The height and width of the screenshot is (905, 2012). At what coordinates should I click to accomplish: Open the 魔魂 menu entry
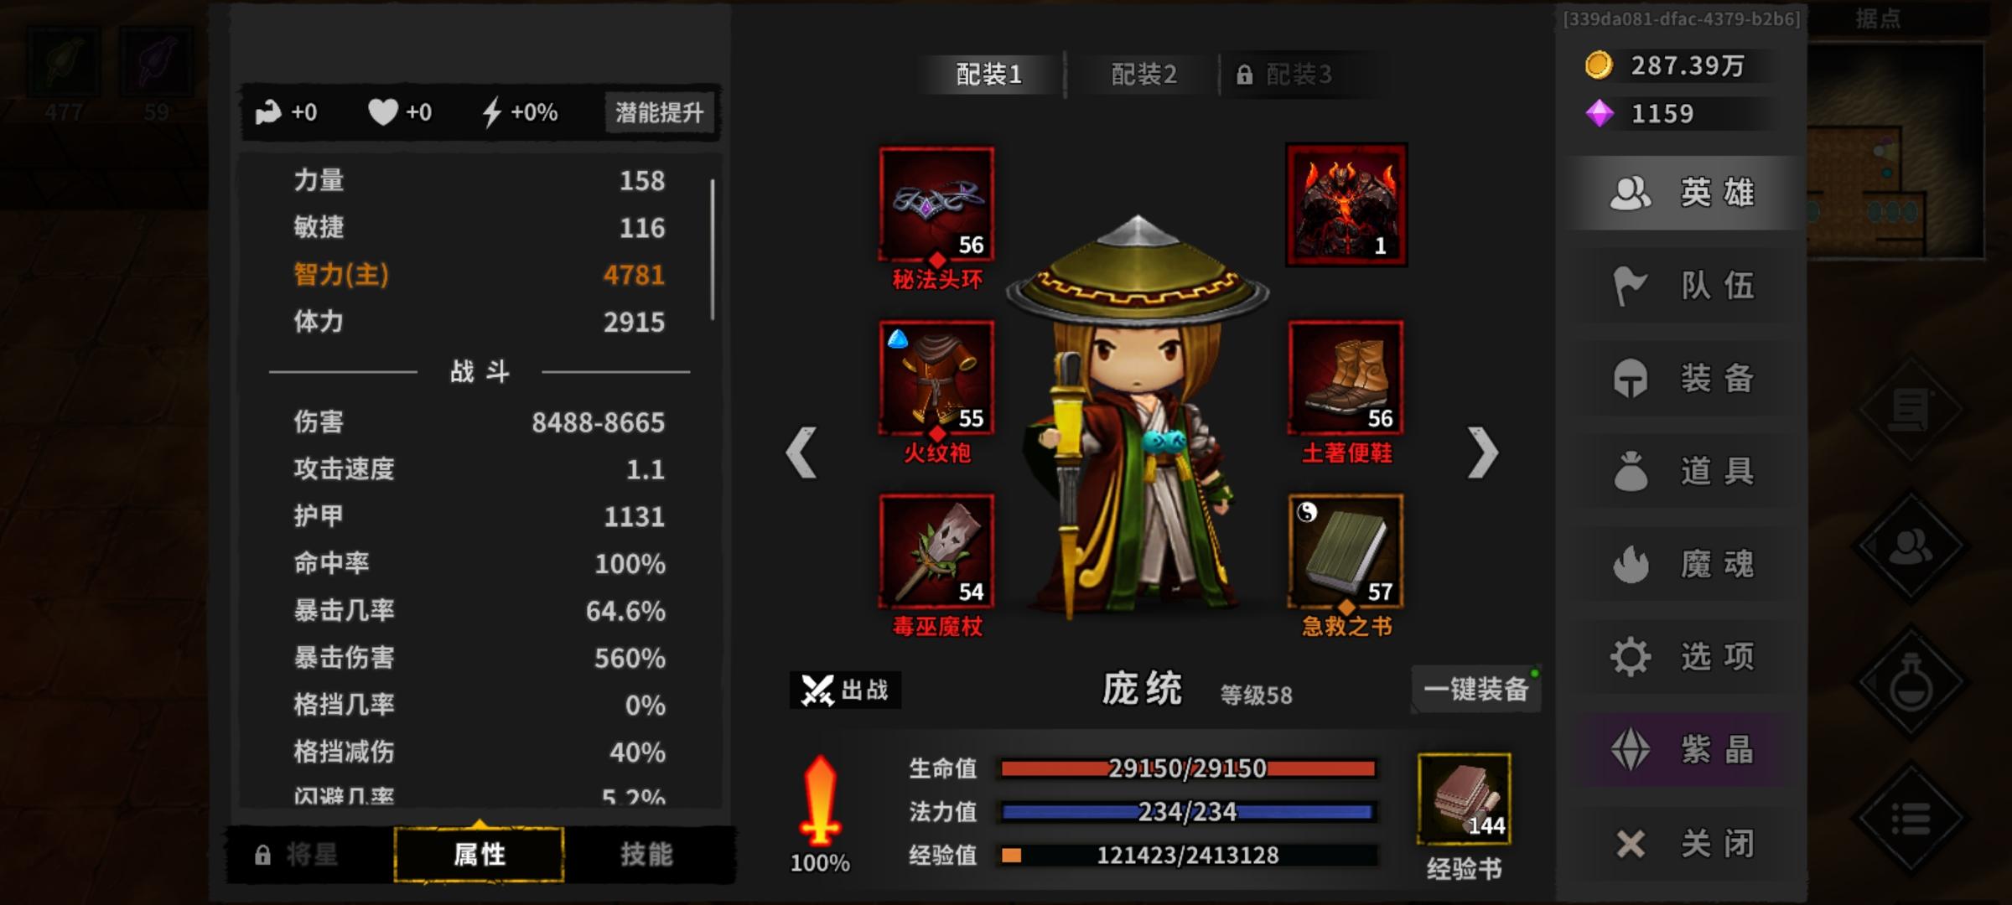point(1685,563)
